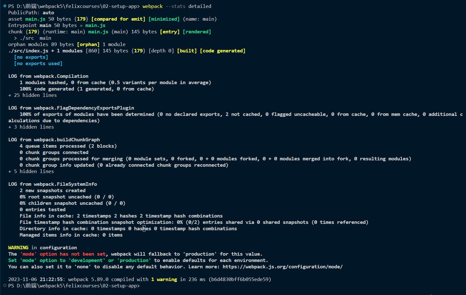The image size is (466, 295).
Task: Click the hollow status dot at bottom prompt
Action: [x=5, y=285]
